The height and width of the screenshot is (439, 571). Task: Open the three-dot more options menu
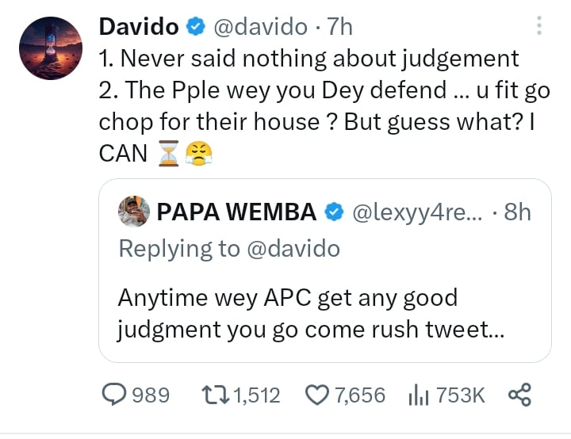click(539, 26)
